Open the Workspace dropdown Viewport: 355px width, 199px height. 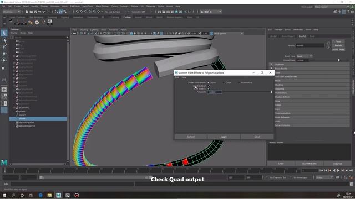332,7
